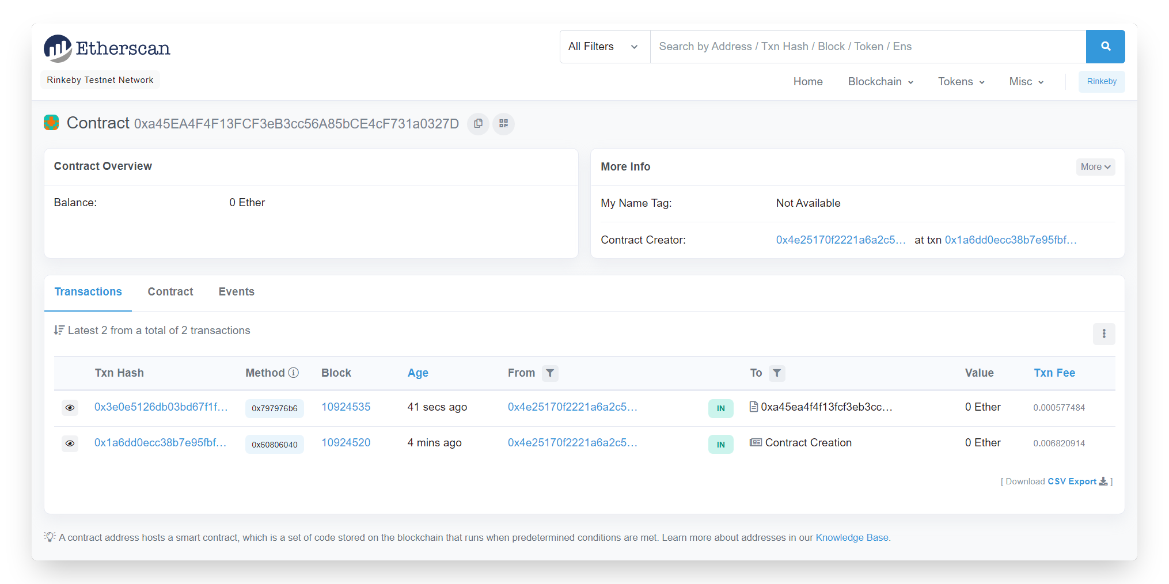Click the blue search magnifier button

coord(1105,47)
